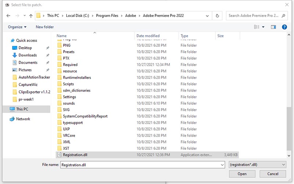Image resolution: width=294 pixels, height=184 pixels.
Task: Sort by the Size column header
Action: click(220, 36)
